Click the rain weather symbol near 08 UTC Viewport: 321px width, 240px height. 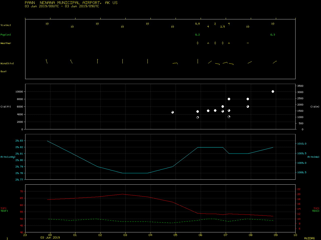click(248, 43)
